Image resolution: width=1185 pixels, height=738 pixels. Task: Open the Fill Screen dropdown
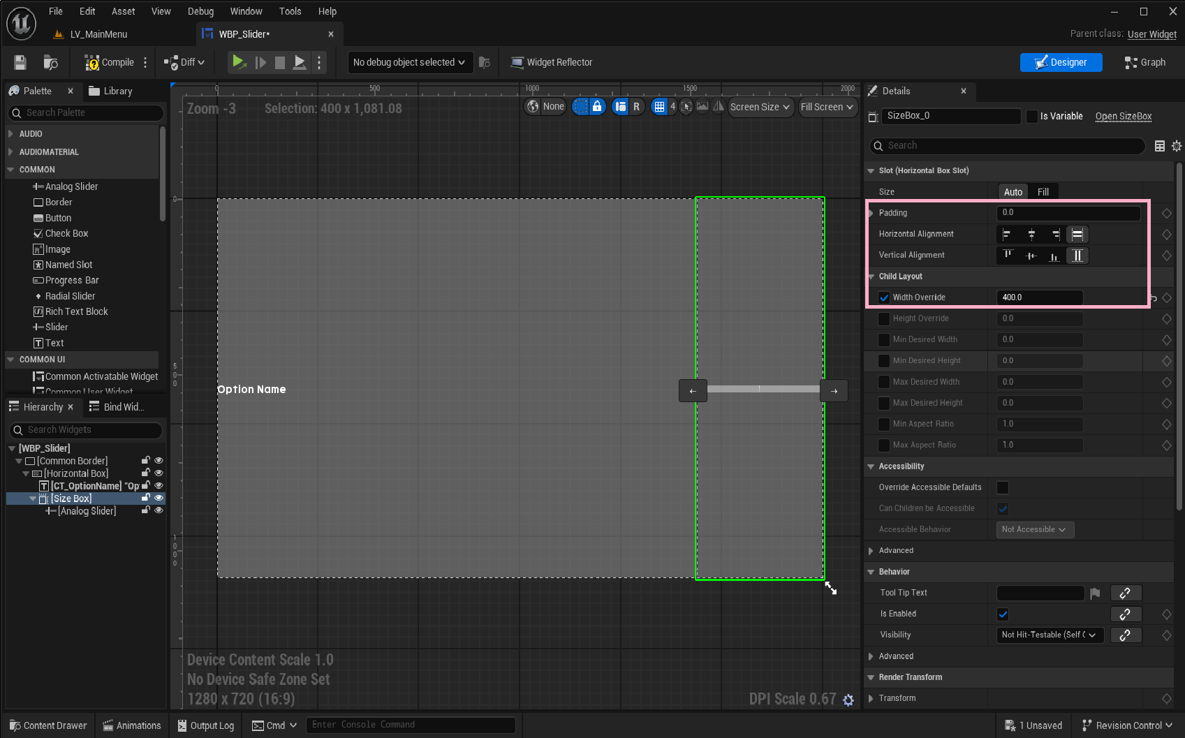(827, 107)
